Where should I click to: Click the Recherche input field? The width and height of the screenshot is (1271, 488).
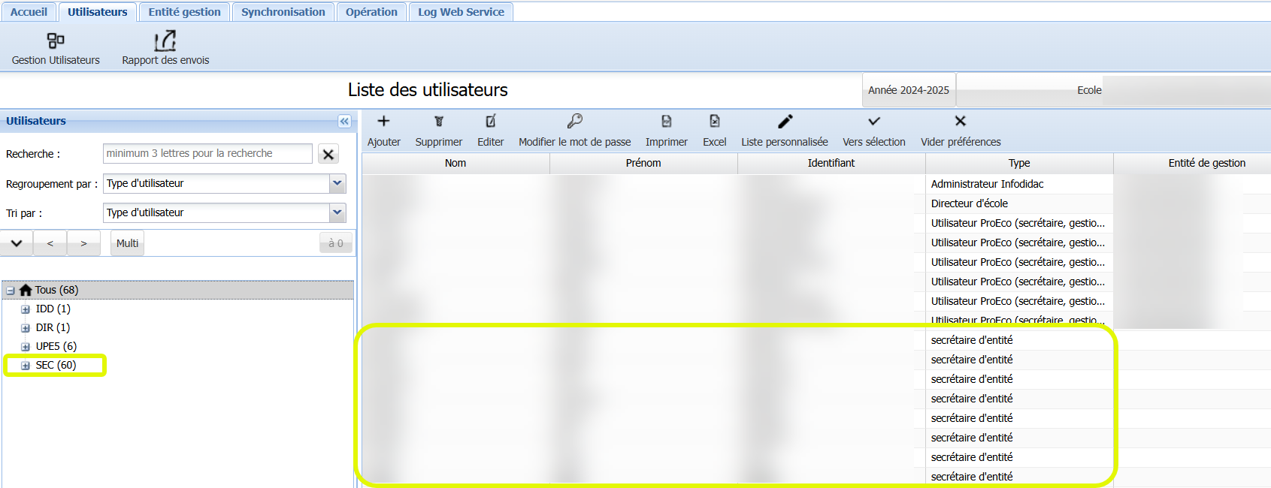pos(207,153)
